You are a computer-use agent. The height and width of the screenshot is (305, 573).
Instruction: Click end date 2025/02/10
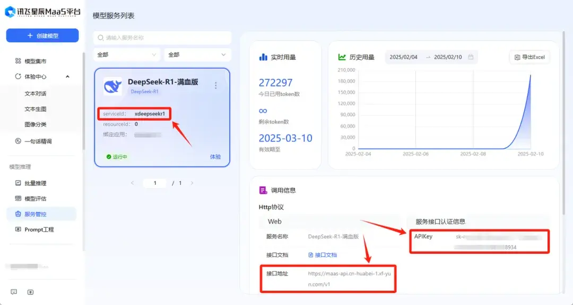448,57
